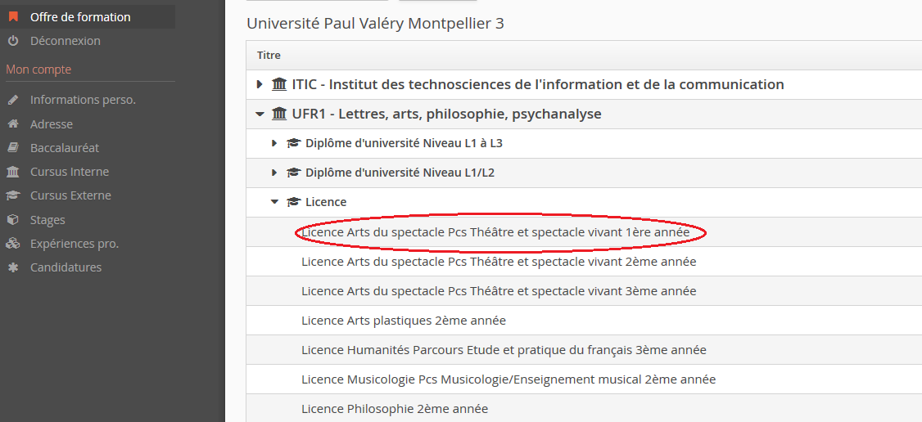Image resolution: width=922 pixels, height=422 pixels.
Task: Click the cube icon beside Stages
Action: click(13, 220)
